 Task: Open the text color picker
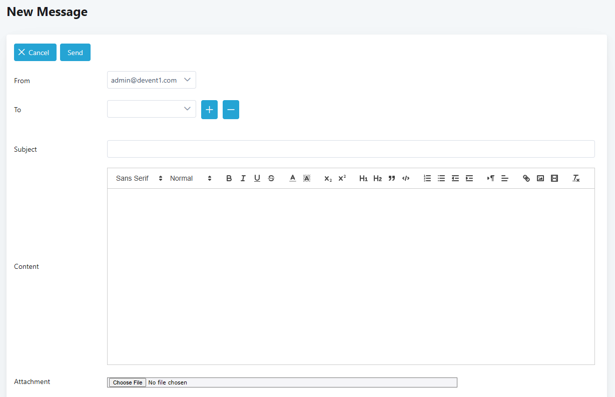click(293, 178)
